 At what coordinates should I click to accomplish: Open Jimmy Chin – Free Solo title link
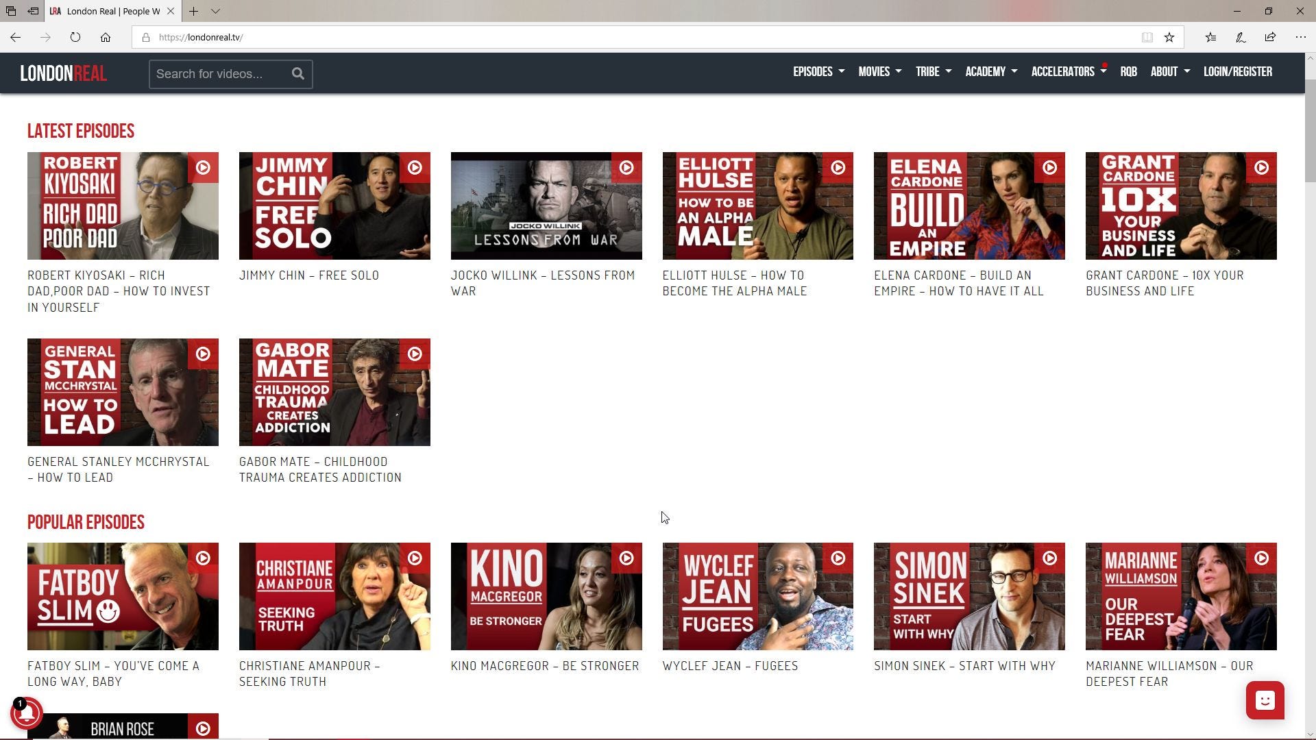[308, 275]
